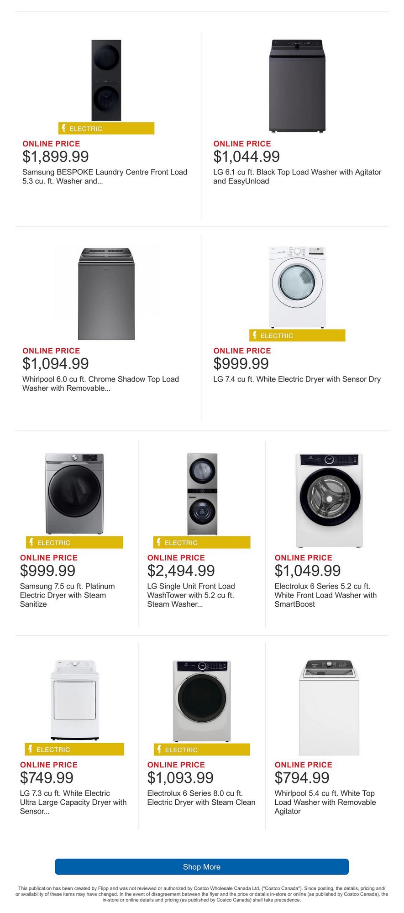
Task: Select the Whirlpool Chrome Shadow washer image
Action: [106, 294]
